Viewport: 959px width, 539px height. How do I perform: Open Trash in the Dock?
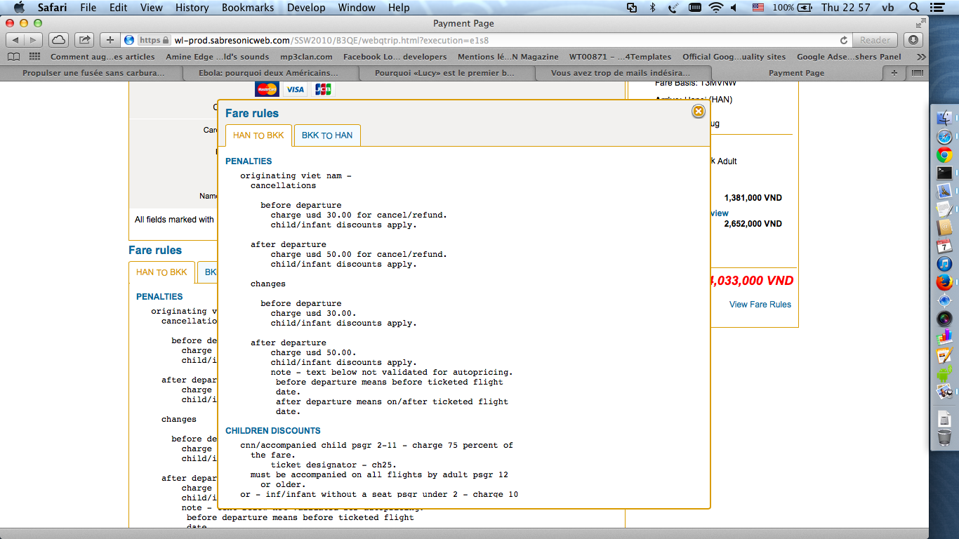tap(944, 438)
